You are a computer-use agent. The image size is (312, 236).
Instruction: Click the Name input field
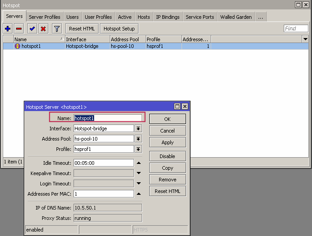(x=108, y=118)
